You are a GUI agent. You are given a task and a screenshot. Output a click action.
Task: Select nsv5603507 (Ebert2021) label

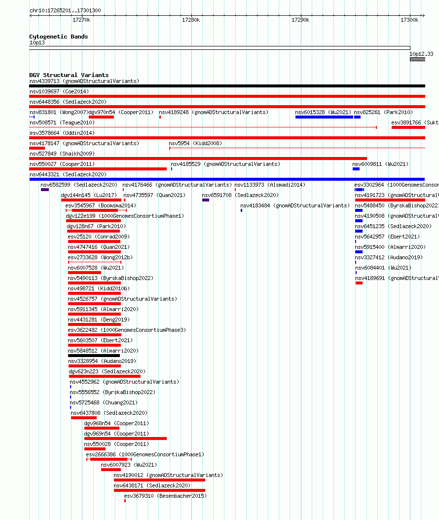pos(100,340)
